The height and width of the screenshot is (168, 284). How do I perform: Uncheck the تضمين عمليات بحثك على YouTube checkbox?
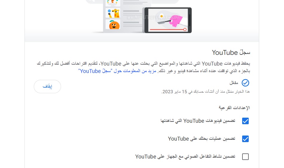point(245,139)
